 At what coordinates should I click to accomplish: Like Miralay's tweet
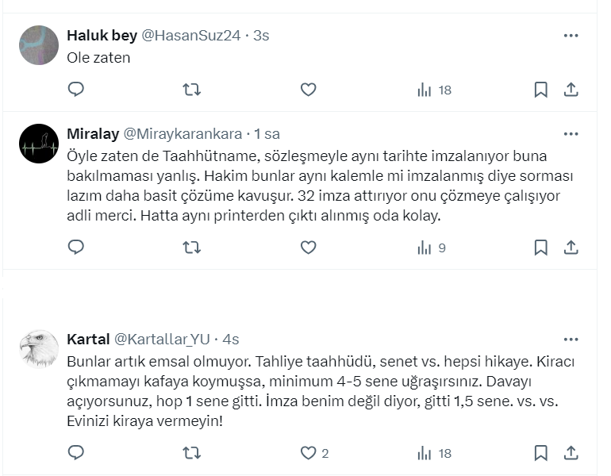pos(309,248)
